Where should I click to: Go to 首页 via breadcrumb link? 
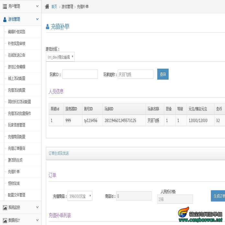click(54, 6)
